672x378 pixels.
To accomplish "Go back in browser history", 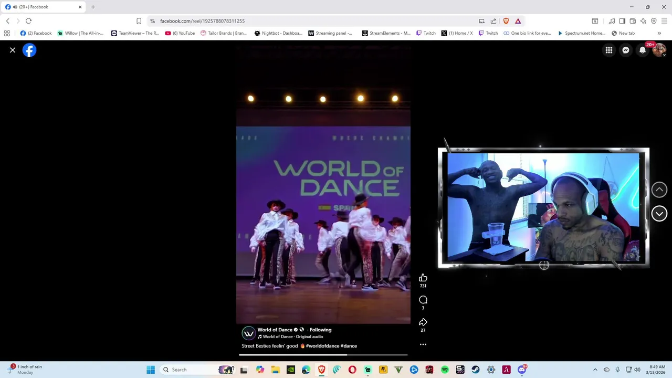I will tap(7, 21).
